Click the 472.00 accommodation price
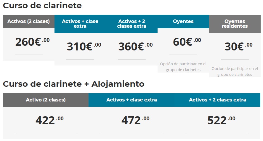263x141 pixels. pyautogui.click(x=135, y=120)
